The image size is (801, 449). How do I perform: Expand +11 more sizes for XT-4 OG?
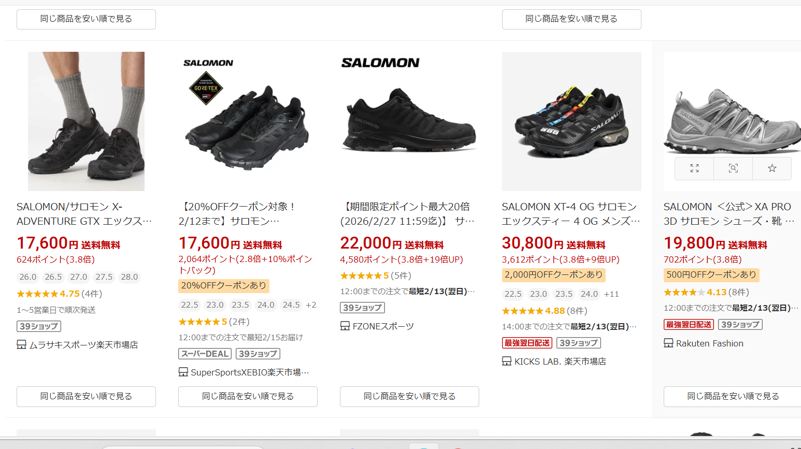tap(611, 294)
